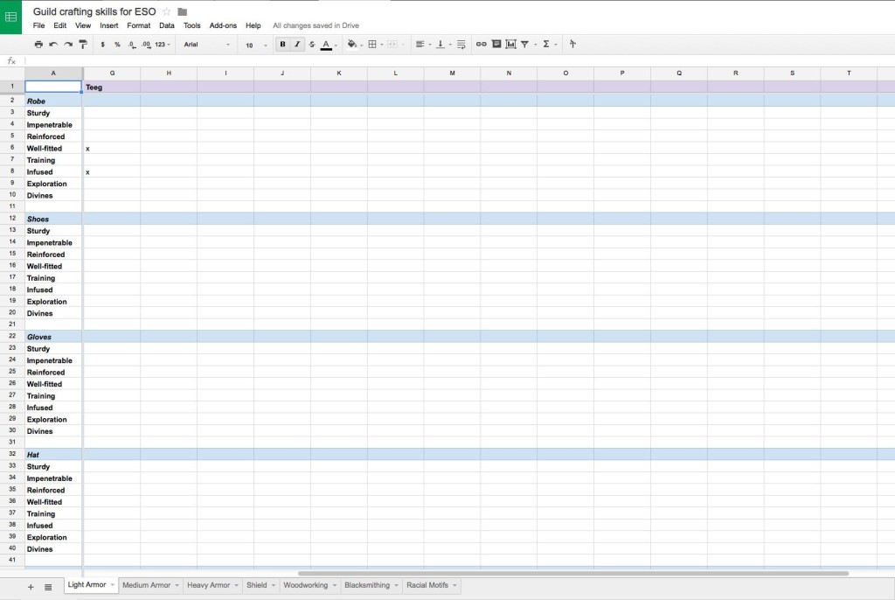The width and height of the screenshot is (895, 600).
Task: Click the Undo arrow icon
Action: coord(53,45)
